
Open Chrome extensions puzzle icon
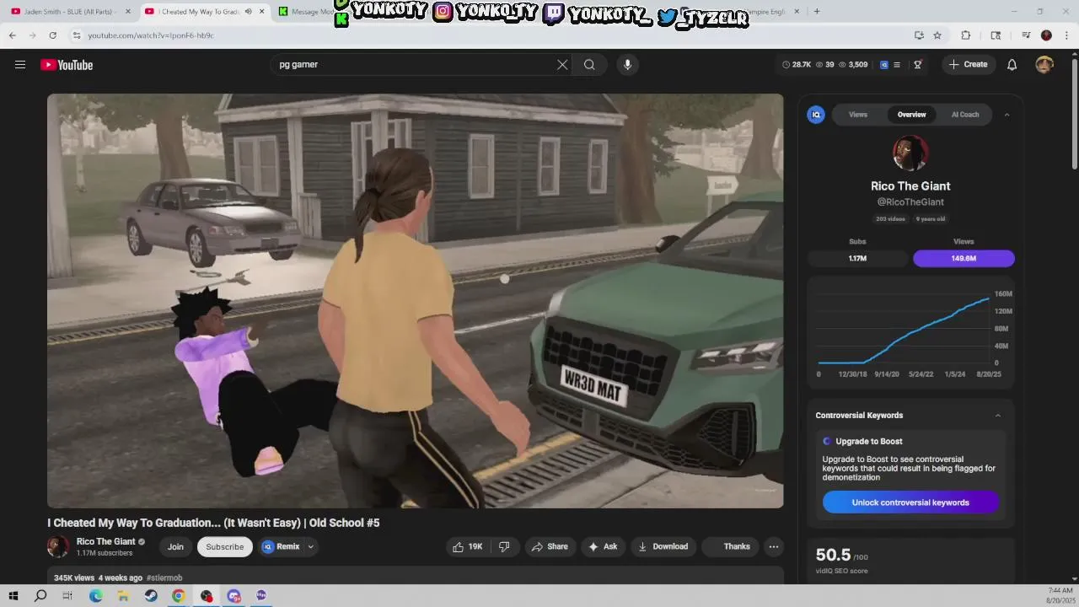pyautogui.click(x=966, y=35)
